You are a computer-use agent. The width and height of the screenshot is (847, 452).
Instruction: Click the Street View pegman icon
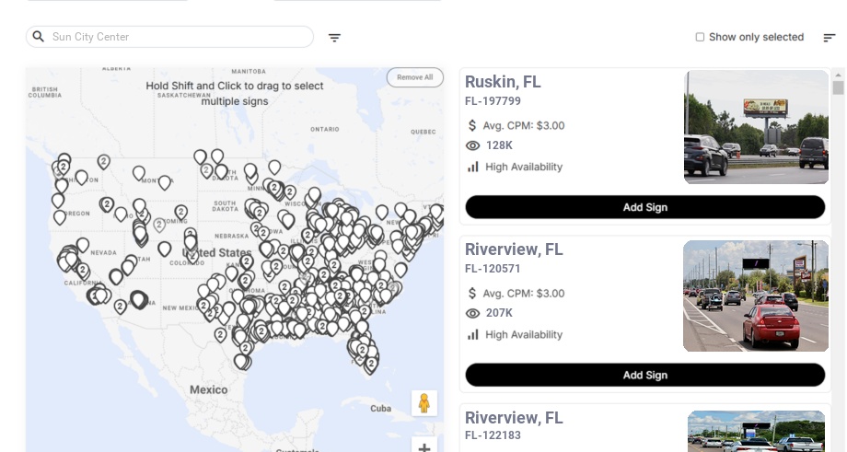(423, 403)
